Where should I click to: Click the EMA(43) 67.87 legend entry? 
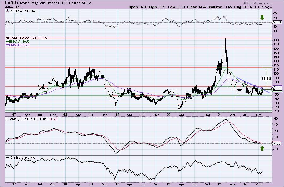pyautogui.click(x=20, y=45)
